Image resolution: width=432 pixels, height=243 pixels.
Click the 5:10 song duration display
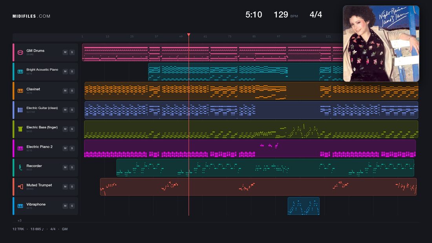254,15
